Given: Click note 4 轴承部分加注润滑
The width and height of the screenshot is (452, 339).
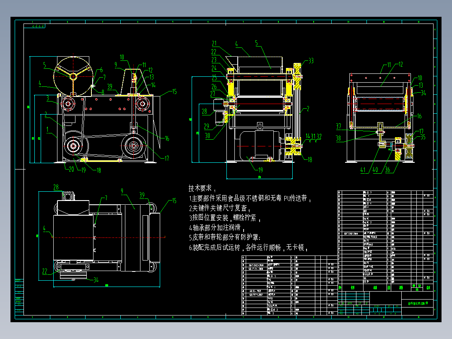Looking at the screenshot, I should click(x=217, y=228).
